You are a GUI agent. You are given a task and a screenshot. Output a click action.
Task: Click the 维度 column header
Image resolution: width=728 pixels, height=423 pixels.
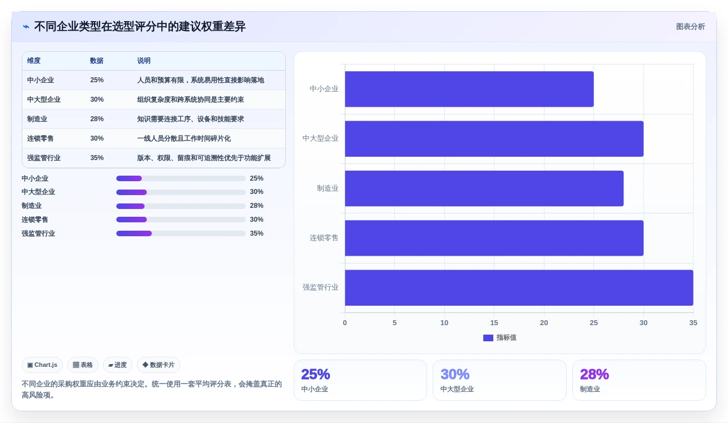tap(34, 61)
